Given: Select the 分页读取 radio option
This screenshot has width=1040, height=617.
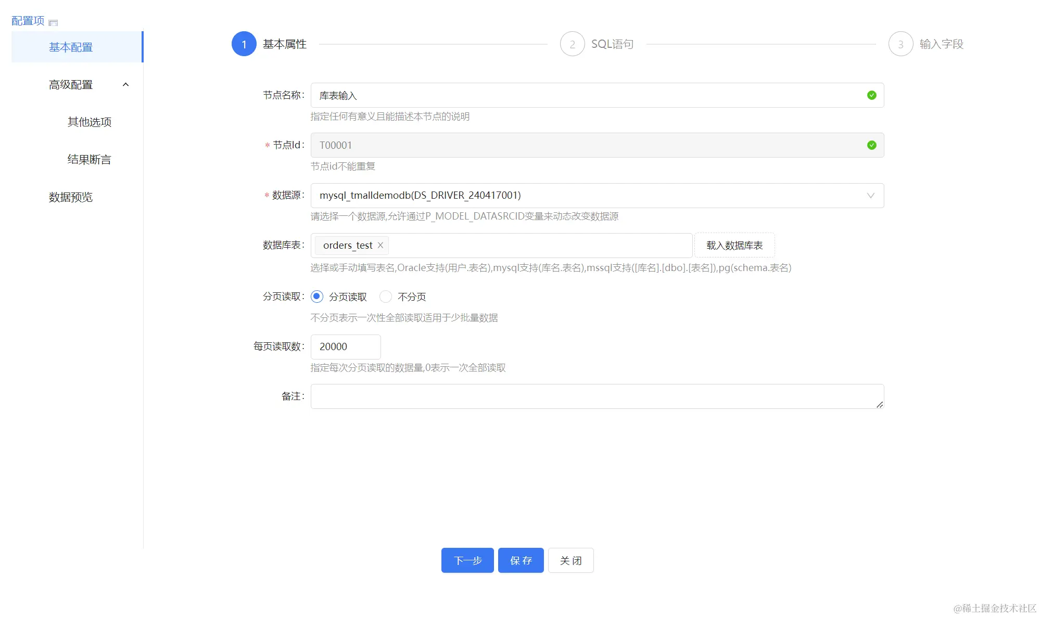Looking at the screenshot, I should (x=317, y=297).
